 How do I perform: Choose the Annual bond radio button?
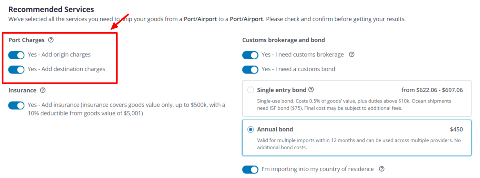click(x=250, y=130)
